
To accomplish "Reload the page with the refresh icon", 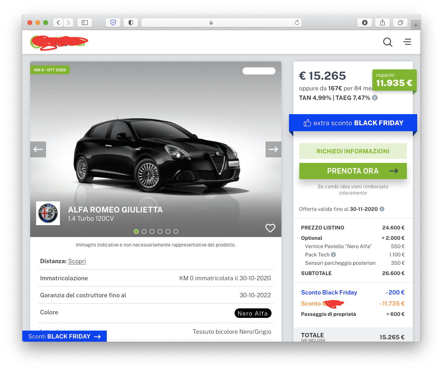I will click(297, 23).
